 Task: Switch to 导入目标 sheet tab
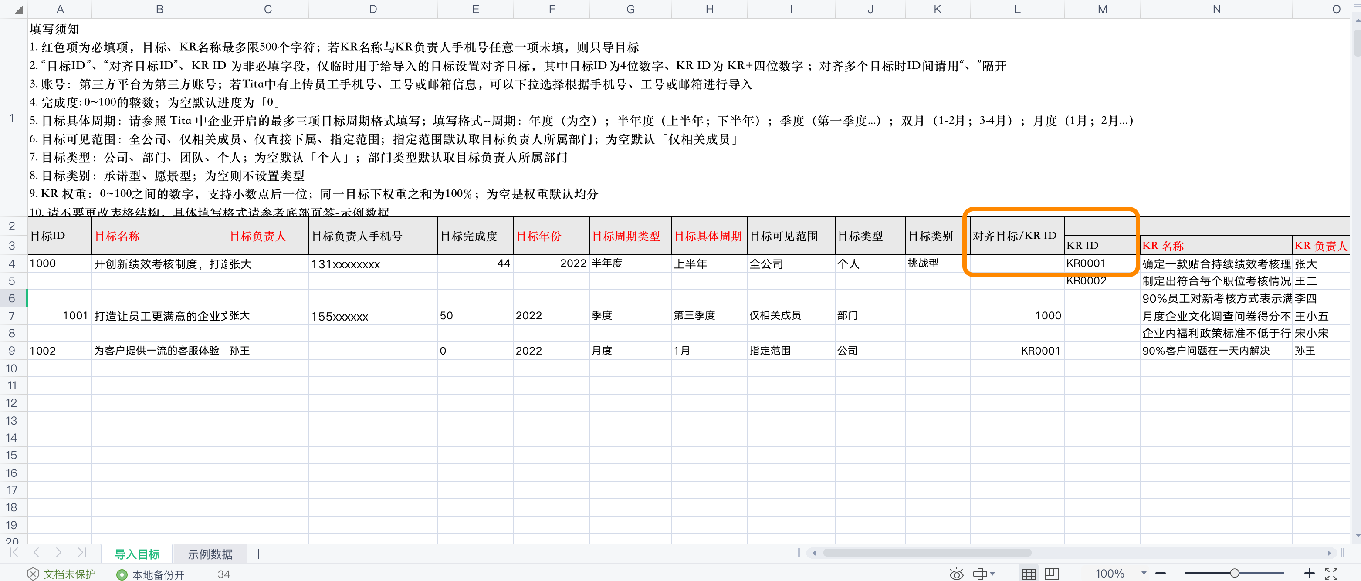[x=137, y=554]
